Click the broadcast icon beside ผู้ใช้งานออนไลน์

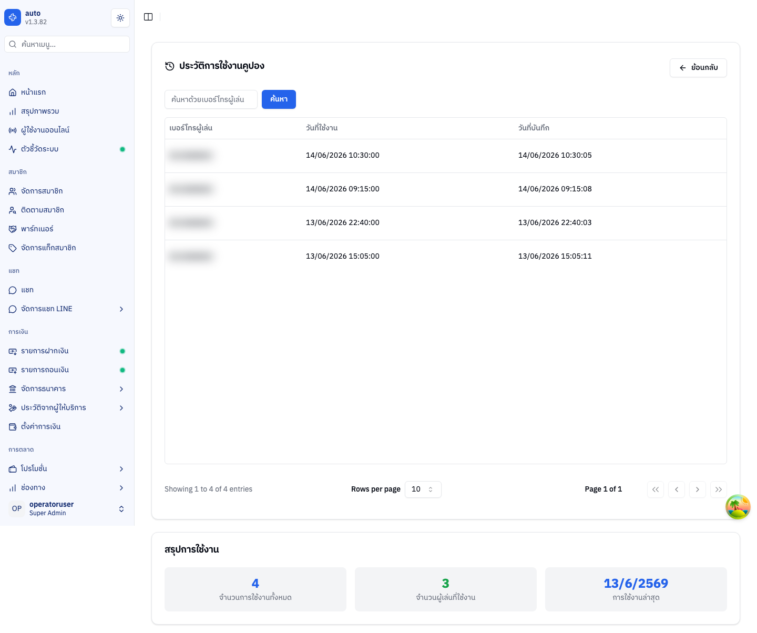pyautogui.click(x=13, y=130)
